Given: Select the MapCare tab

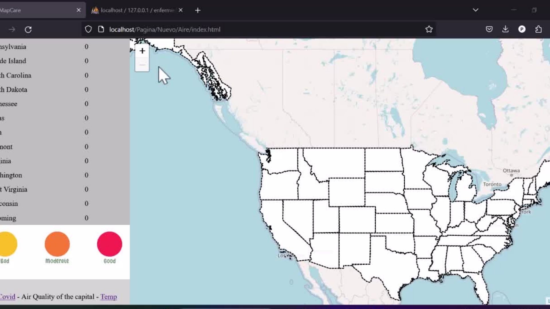Looking at the screenshot, I should (34, 10).
